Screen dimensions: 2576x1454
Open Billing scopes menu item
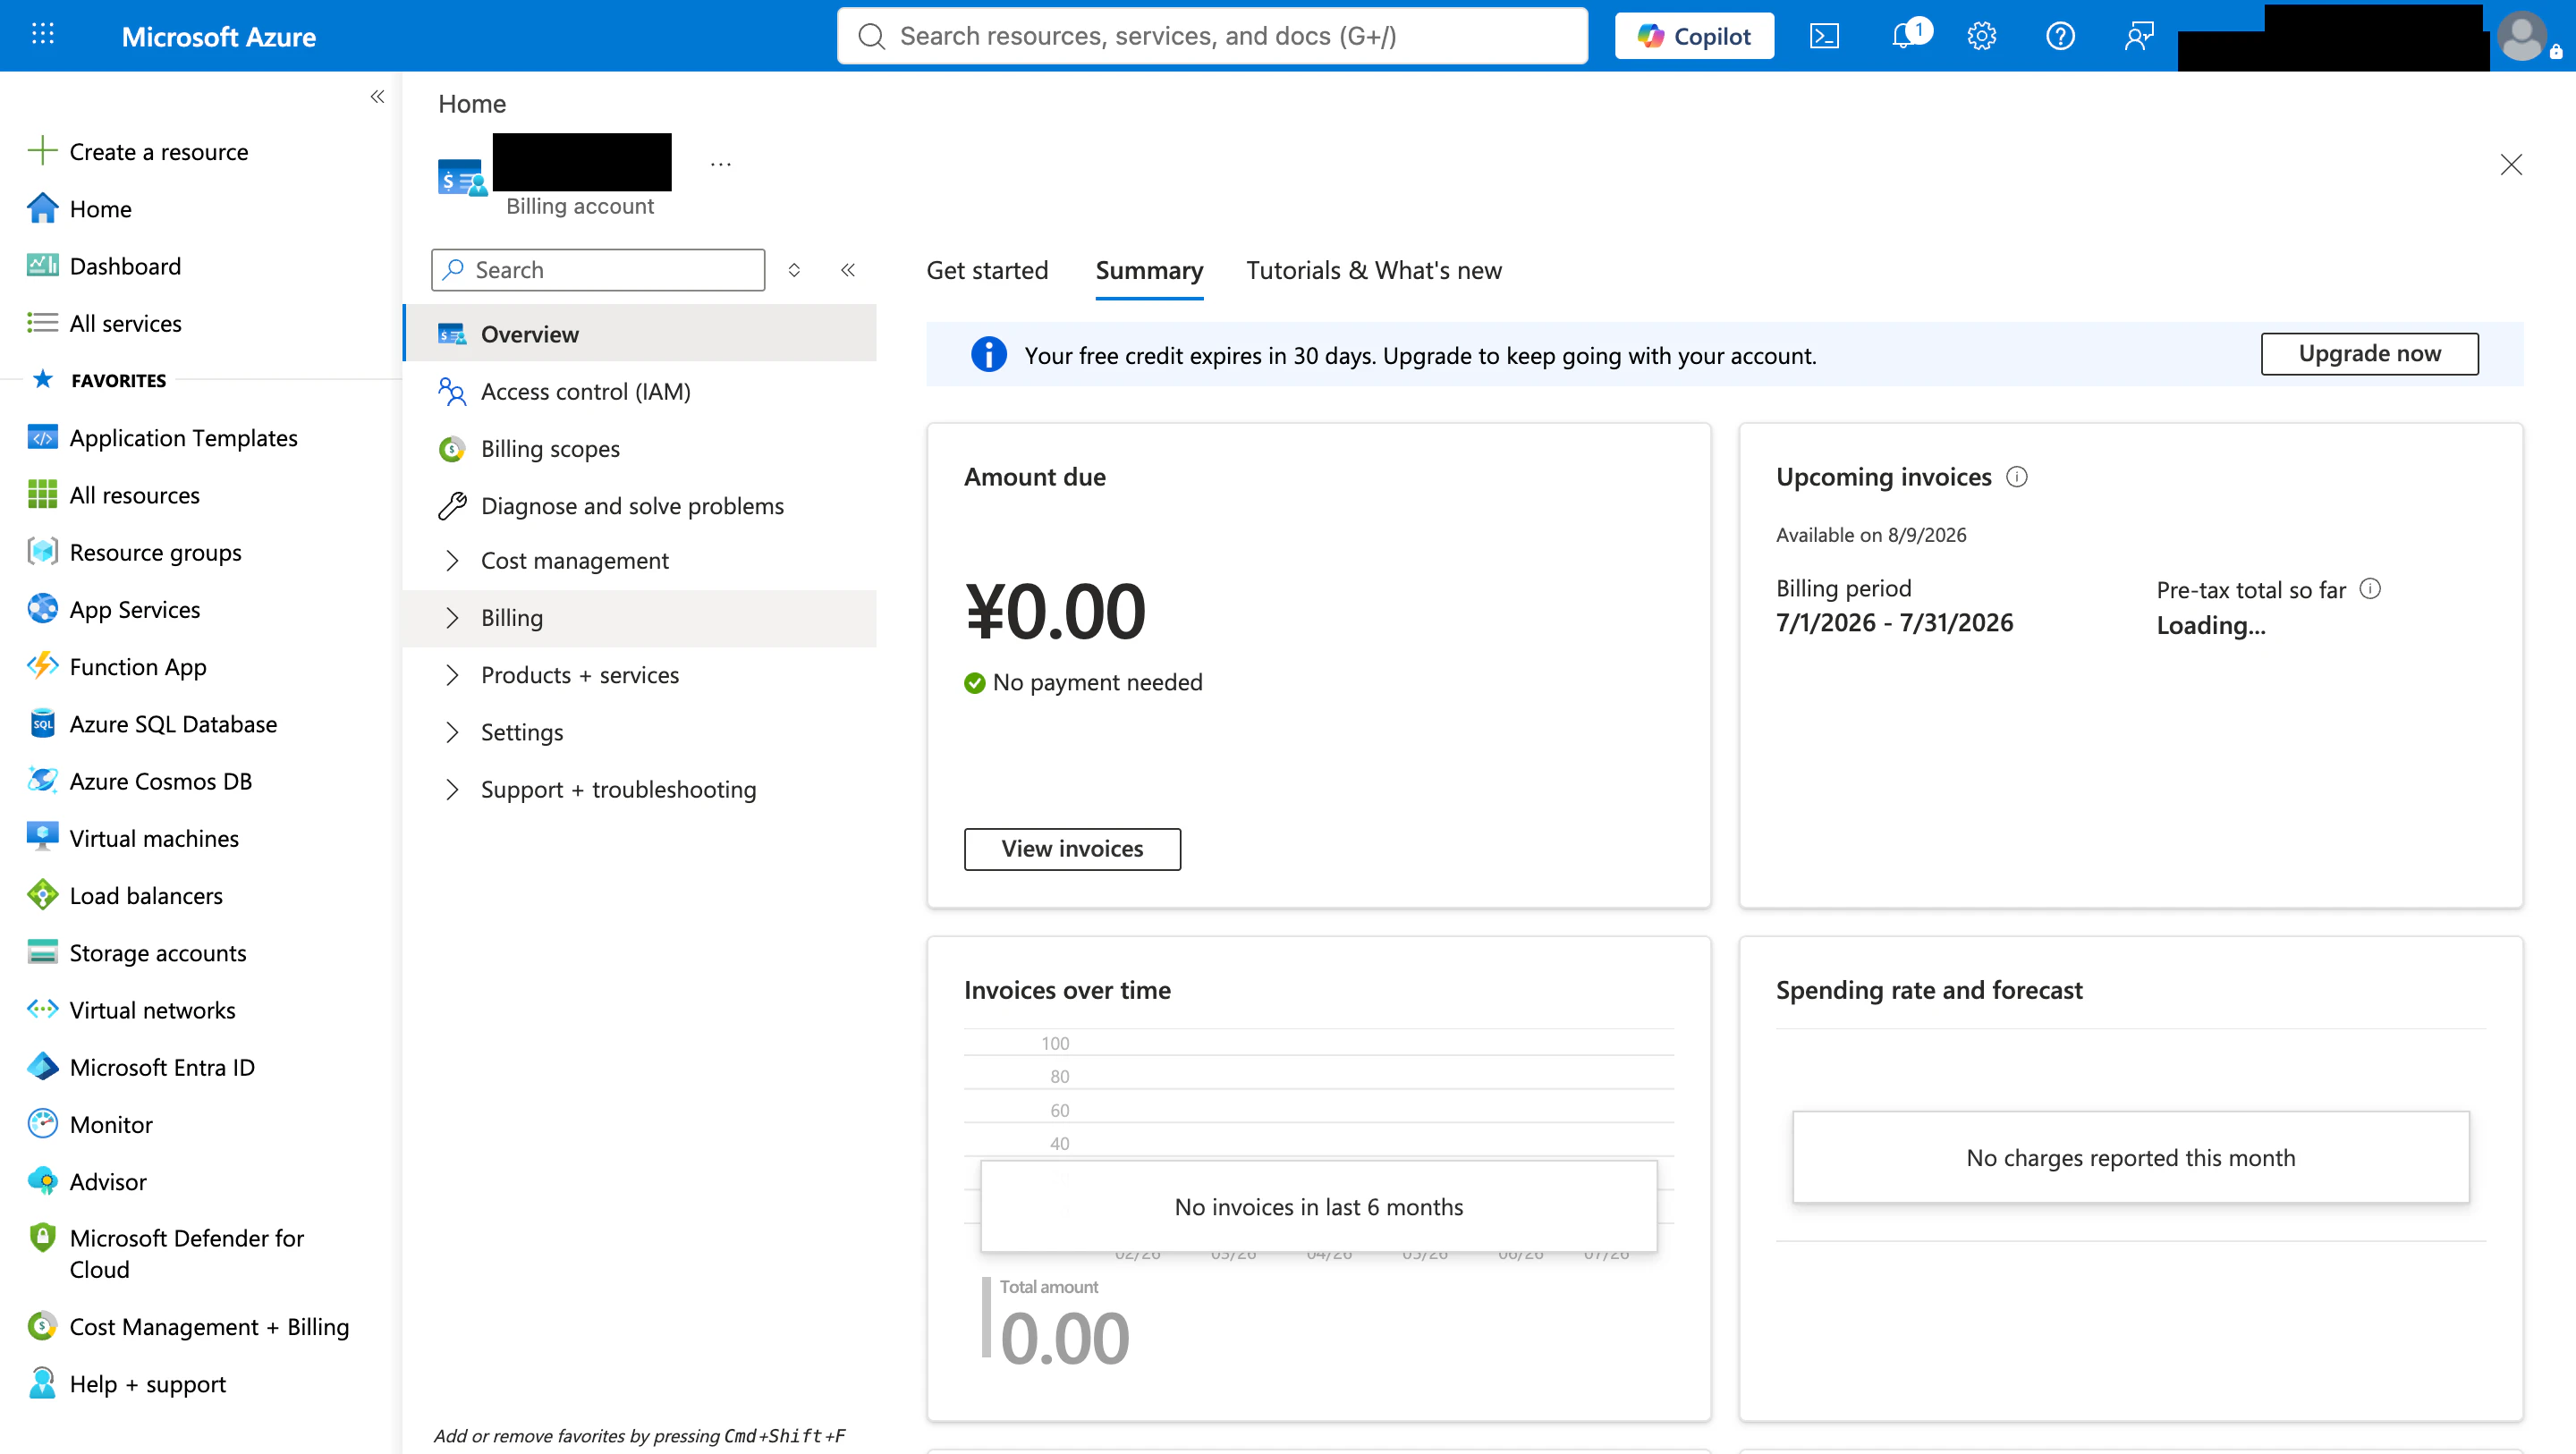pos(640,448)
